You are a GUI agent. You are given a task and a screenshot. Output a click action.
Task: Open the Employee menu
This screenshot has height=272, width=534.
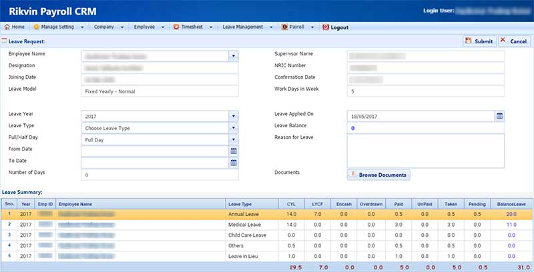coord(144,27)
